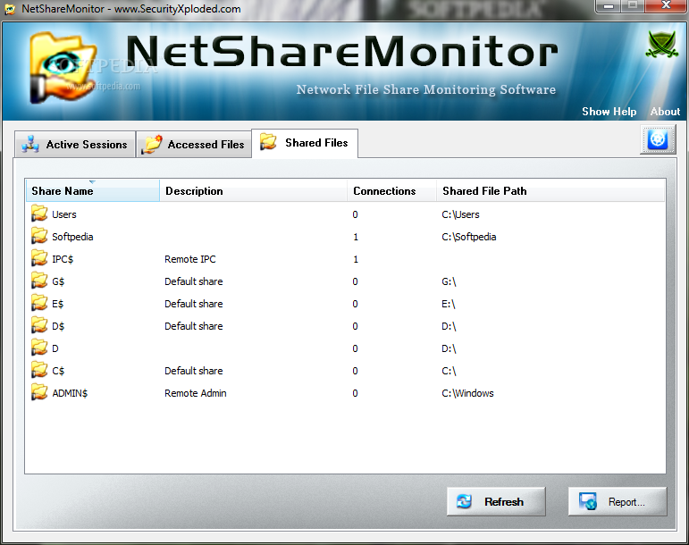The width and height of the screenshot is (689, 545).
Task: Click the Users share folder icon
Action: (39, 214)
